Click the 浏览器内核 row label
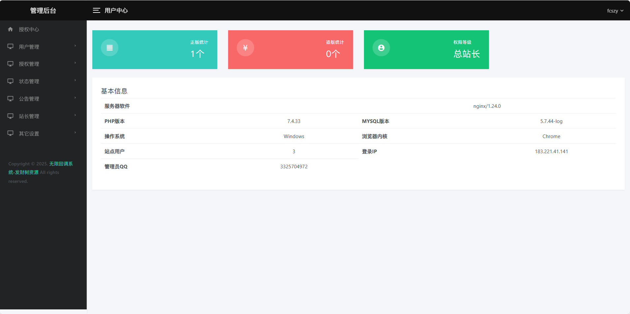Viewport: 630px width, 314px height. pos(375,136)
